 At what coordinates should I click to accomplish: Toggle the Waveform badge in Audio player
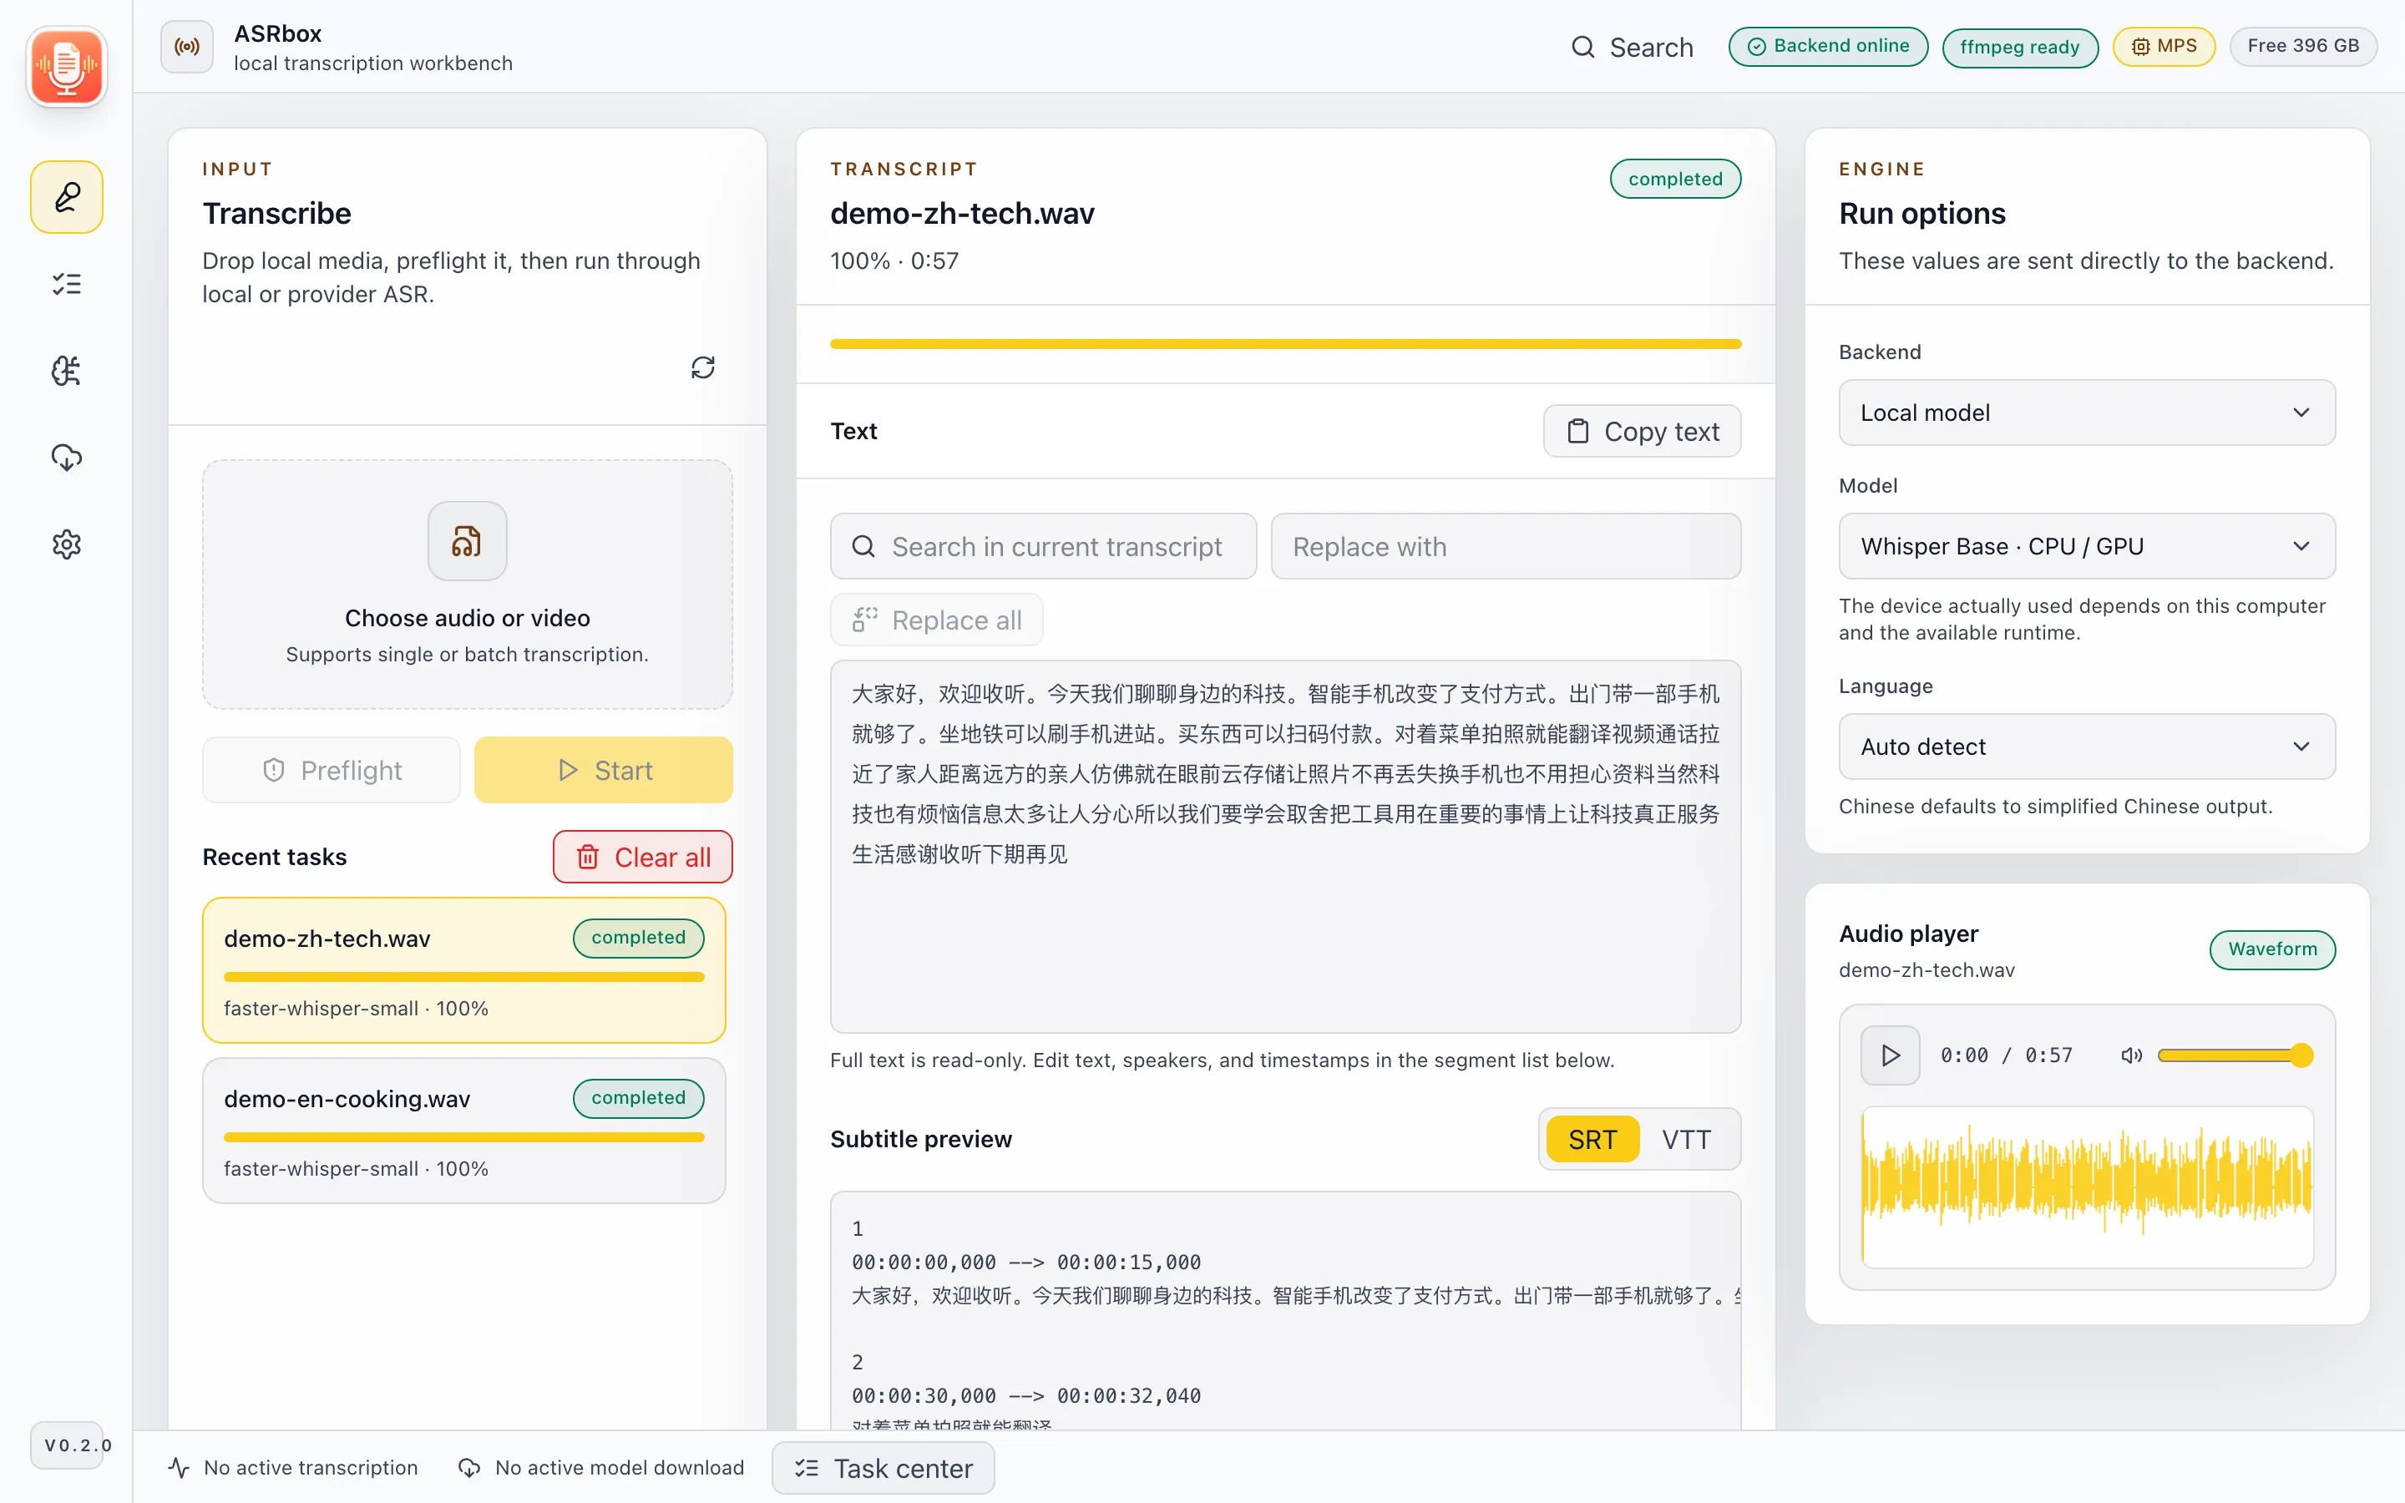tap(2272, 949)
